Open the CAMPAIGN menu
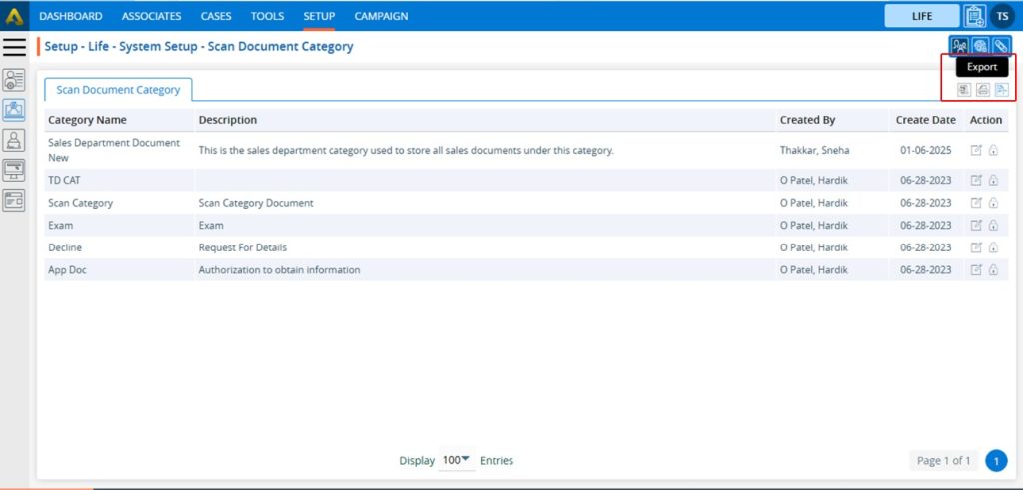 [381, 16]
